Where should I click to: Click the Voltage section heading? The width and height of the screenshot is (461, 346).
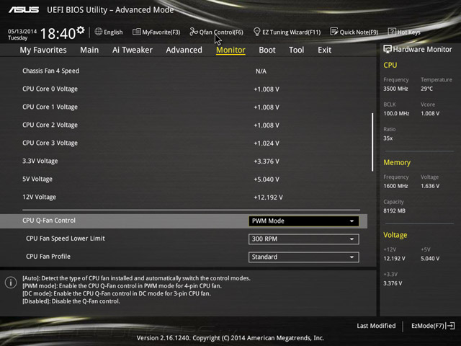coord(395,235)
